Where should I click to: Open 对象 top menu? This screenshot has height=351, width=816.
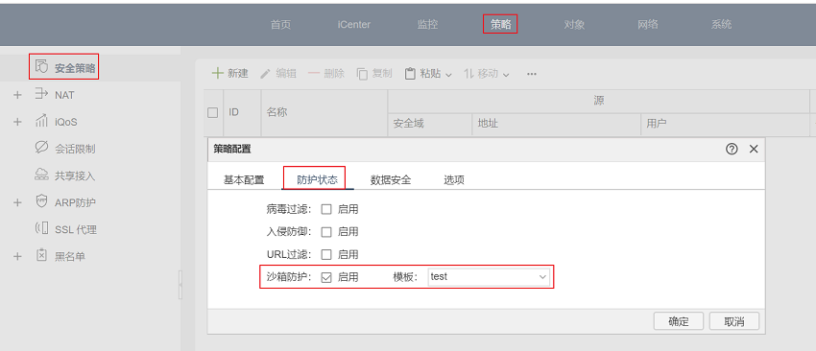point(574,24)
